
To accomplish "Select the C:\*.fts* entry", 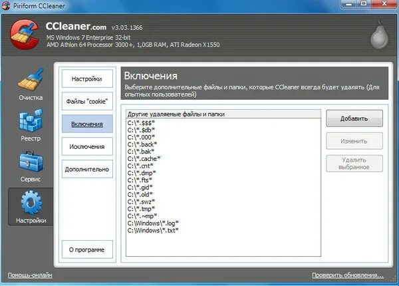I will (x=140, y=180).
